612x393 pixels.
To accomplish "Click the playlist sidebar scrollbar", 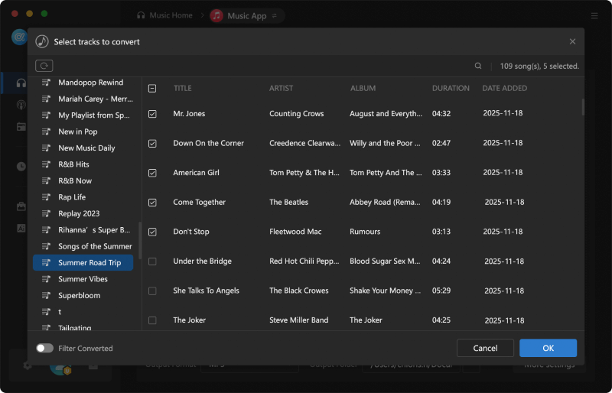I will (x=140, y=240).
